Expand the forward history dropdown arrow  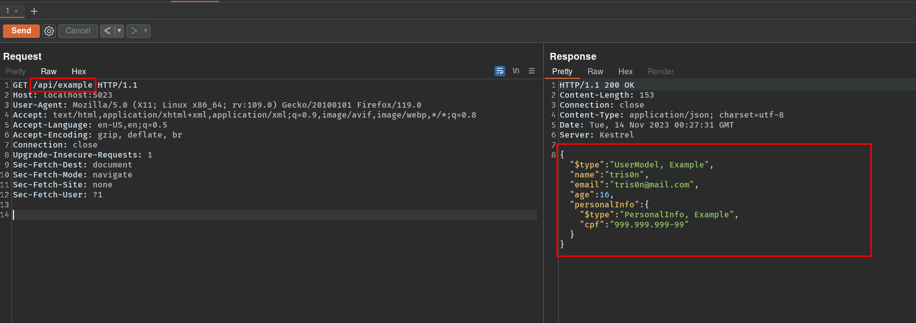pos(146,31)
